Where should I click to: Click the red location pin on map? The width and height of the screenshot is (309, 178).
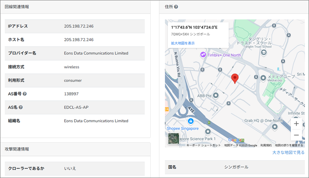(x=235, y=78)
